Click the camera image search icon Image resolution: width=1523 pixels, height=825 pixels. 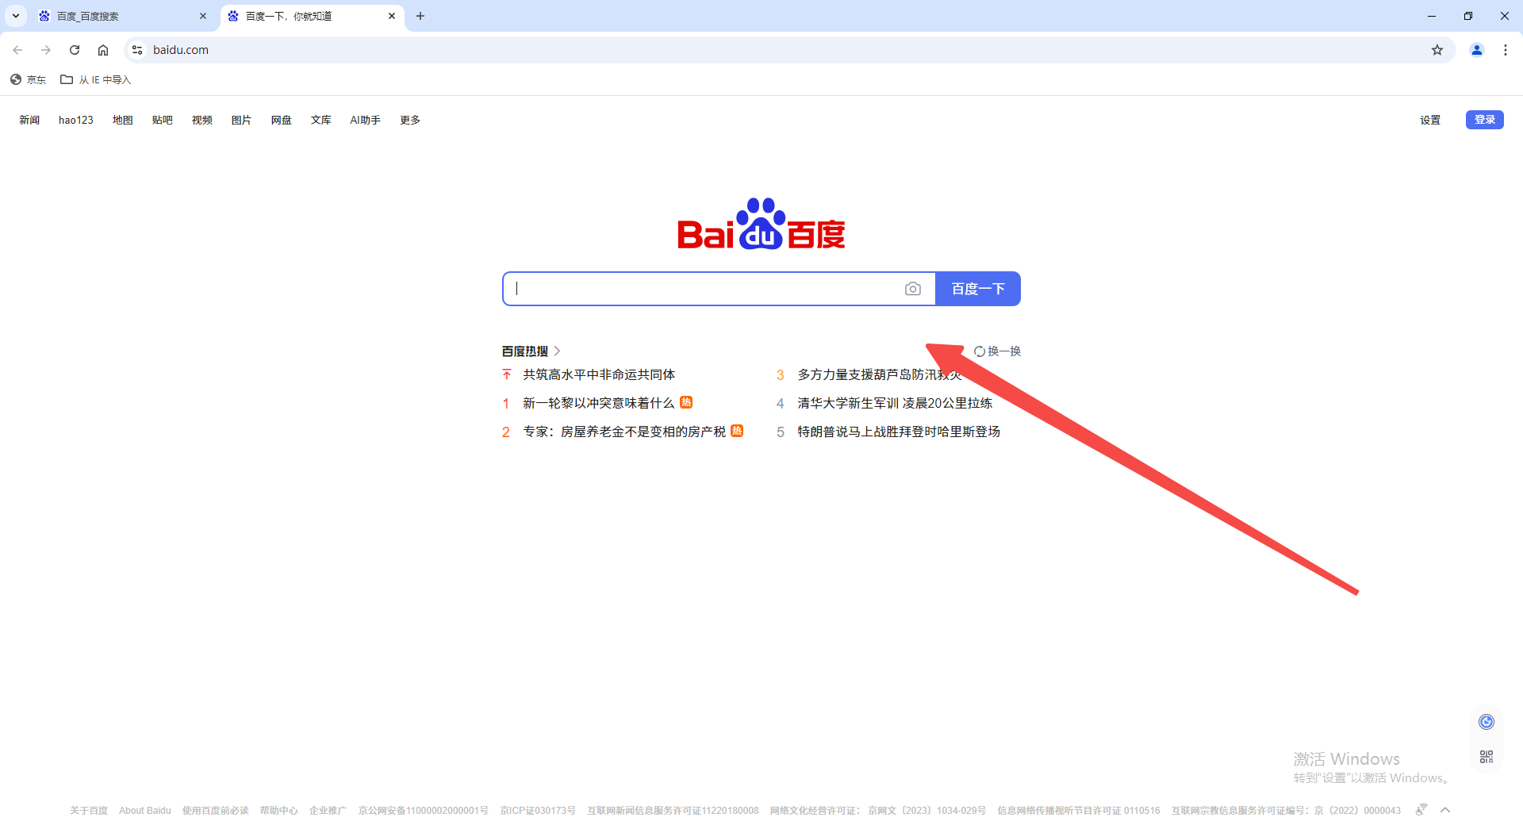(912, 289)
